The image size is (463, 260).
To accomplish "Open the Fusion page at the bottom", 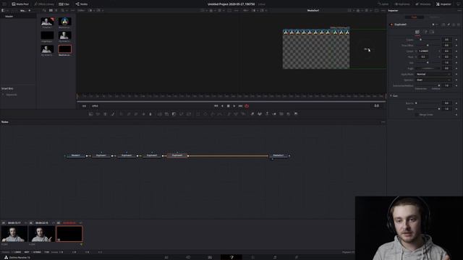I will pyautogui.click(x=231, y=257).
